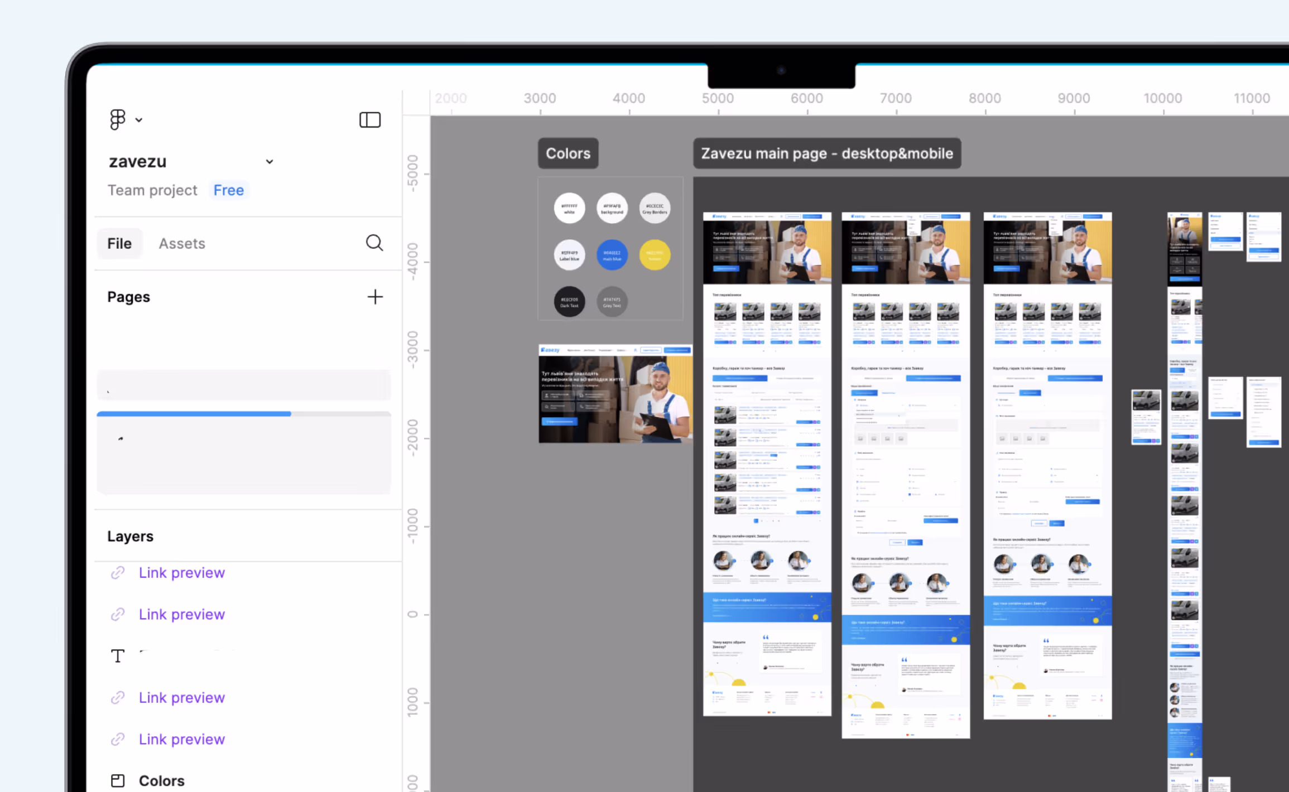Select Link preview layer directly above text layer
The image size is (1289, 792).
[182, 614]
